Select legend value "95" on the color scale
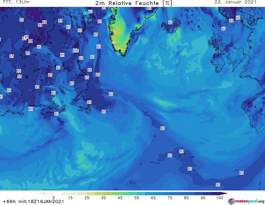 (x=203, y=198)
